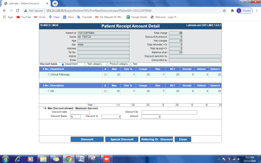Image resolution: width=261 pixels, height=163 pixels.
Task: Open the Word document taskbar icon
Action: pyautogui.click(x=81, y=159)
